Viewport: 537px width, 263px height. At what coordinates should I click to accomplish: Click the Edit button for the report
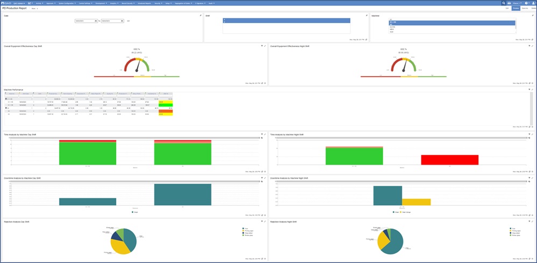pos(507,8)
